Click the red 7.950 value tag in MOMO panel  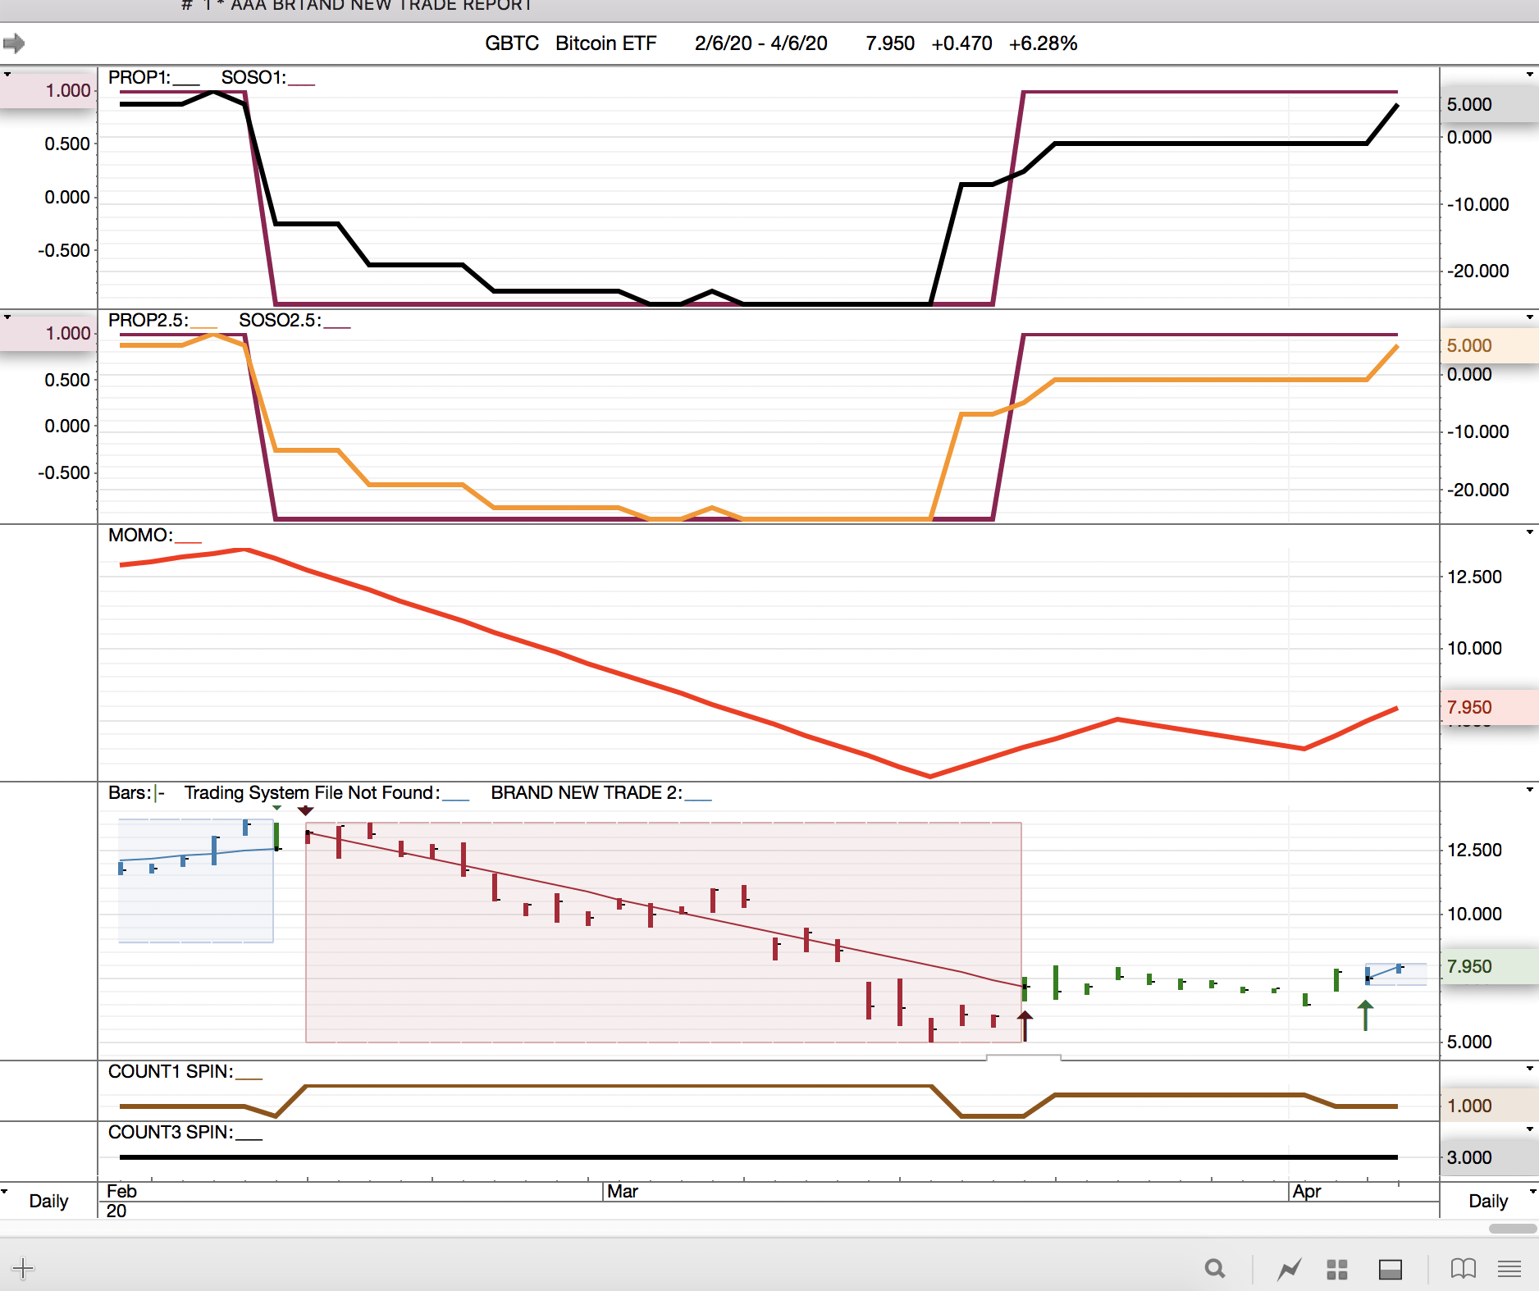(x=1489, y=708)
